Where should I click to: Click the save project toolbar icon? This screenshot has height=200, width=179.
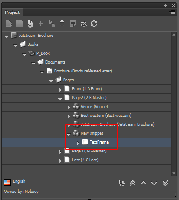(x=20, y=24)
